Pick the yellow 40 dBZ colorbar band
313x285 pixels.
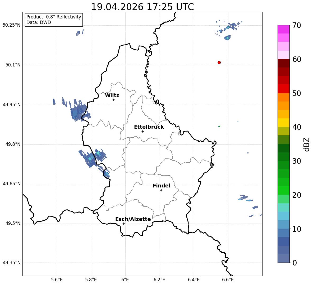pos(283,123)
